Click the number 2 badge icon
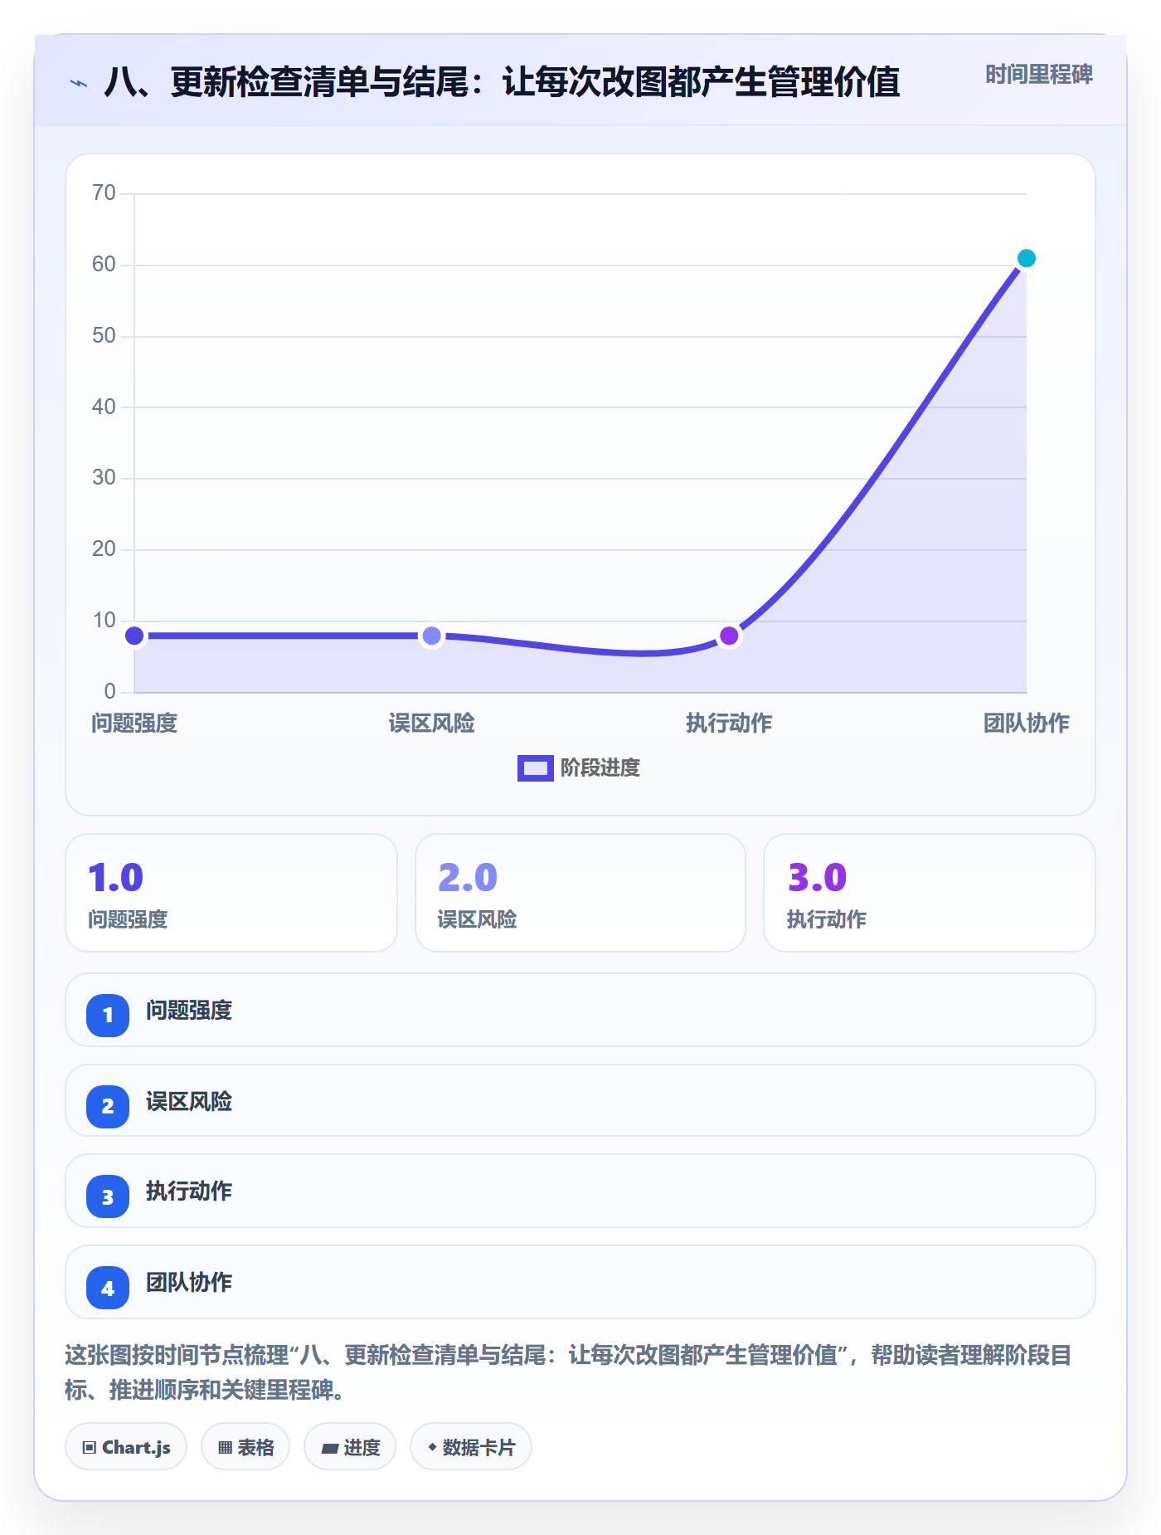The width and height of the screenshot is (1161, 1535). (x=108, y=1106)
